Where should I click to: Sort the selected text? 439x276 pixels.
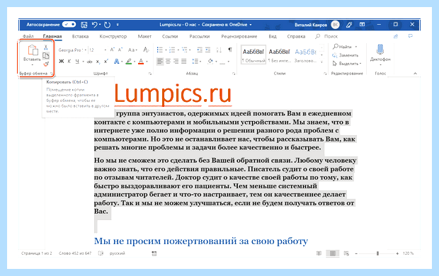tap(219, 50)
